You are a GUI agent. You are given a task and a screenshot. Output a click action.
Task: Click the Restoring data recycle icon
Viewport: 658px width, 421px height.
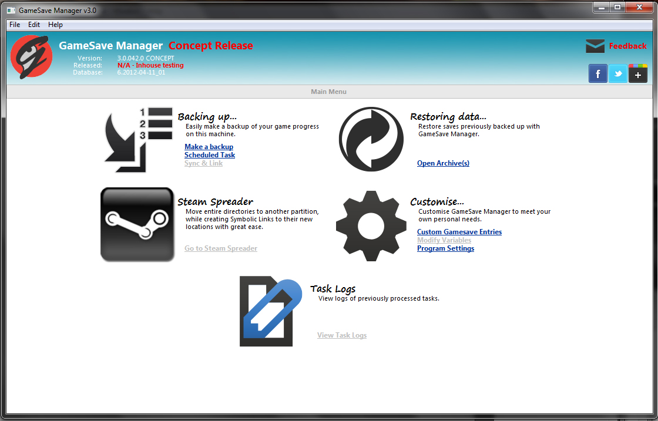click(371, 139)
